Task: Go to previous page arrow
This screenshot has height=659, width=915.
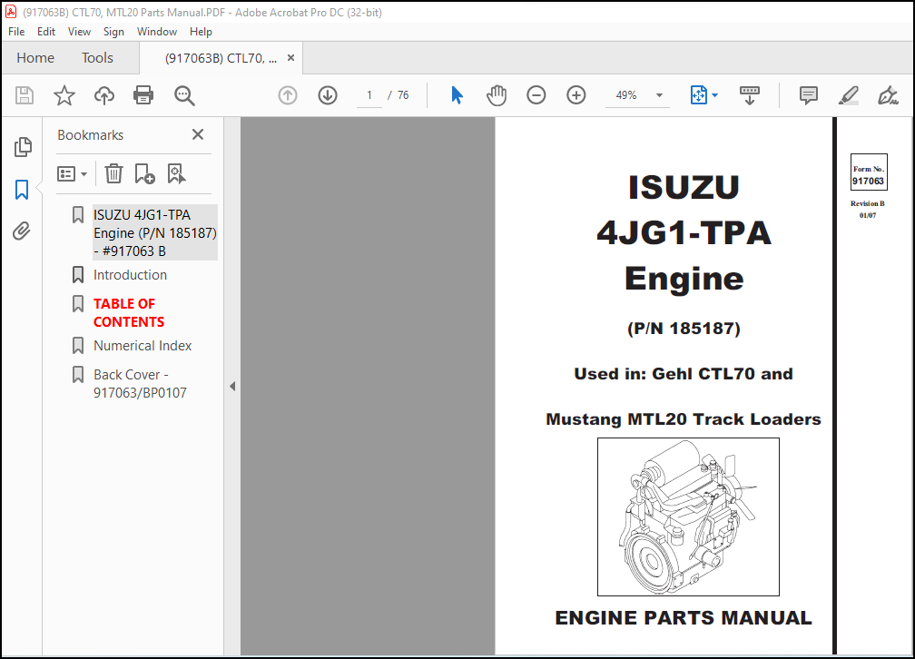Action: 288,95
